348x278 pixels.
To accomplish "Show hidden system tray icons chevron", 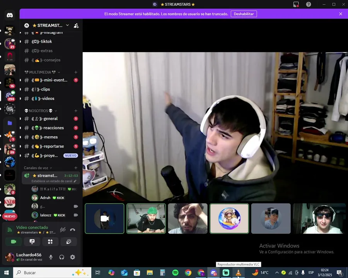I will coord(277,273).
